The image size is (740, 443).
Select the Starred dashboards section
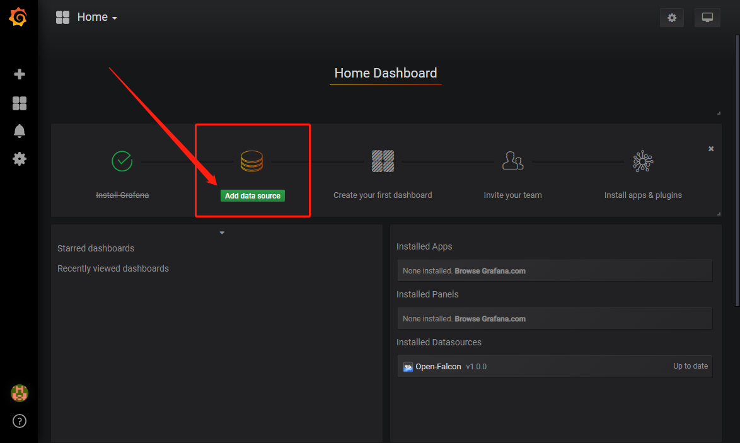96,248
